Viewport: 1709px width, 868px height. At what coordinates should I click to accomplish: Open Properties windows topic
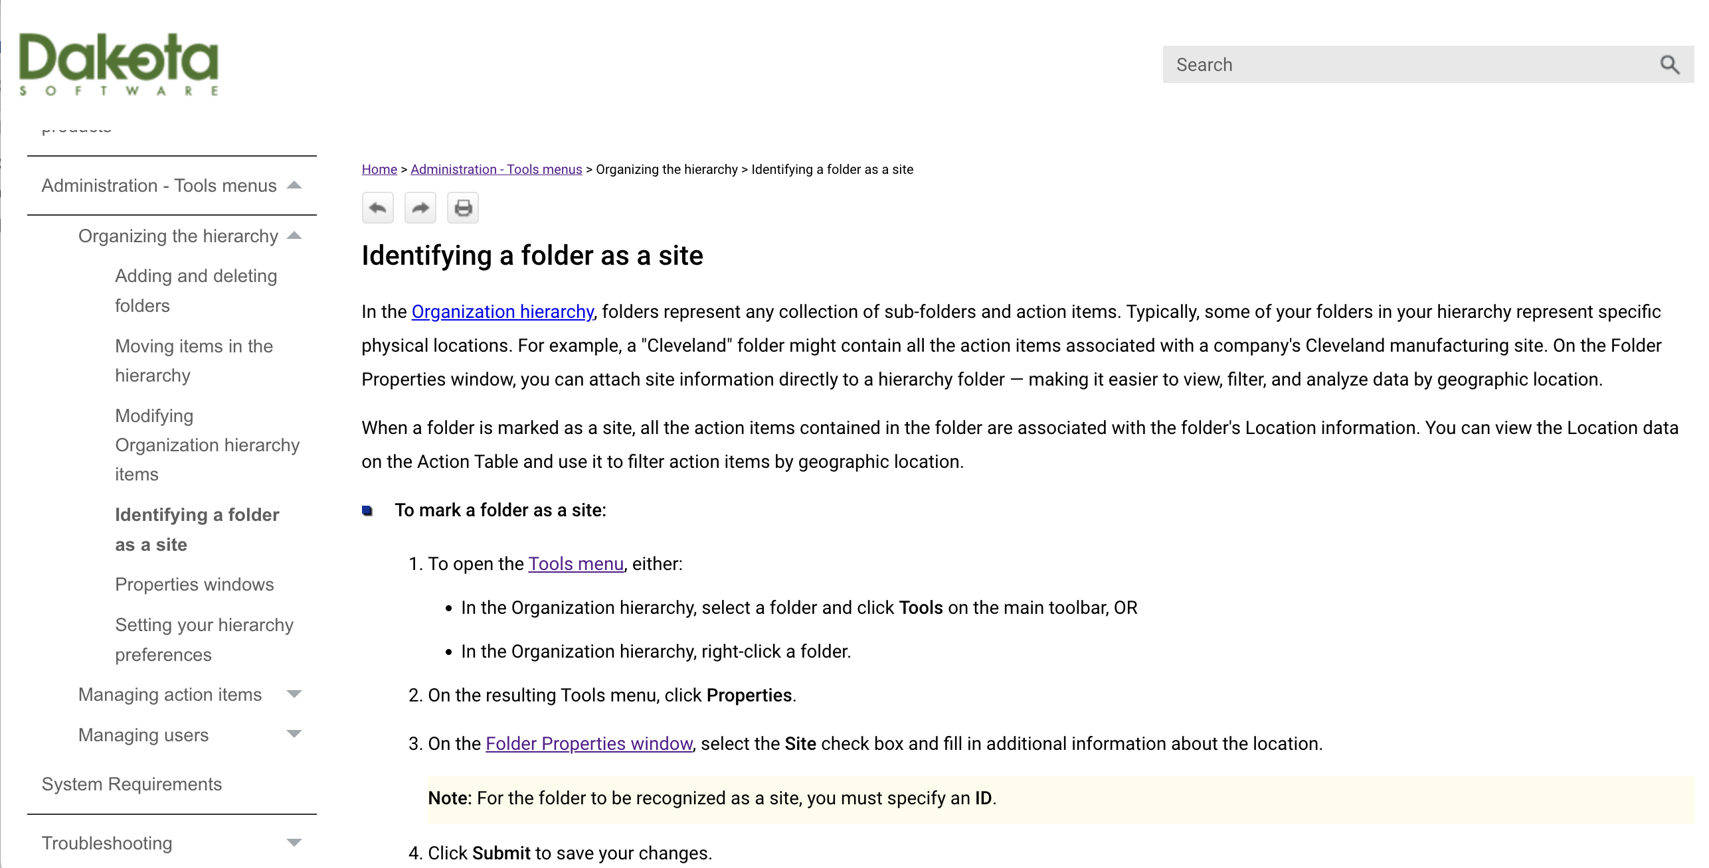[x=194, y=585]
